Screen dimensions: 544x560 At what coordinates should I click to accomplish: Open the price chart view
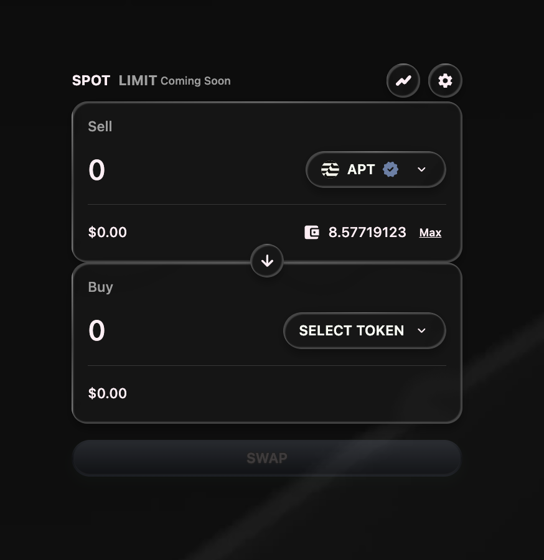pos(403,81)
